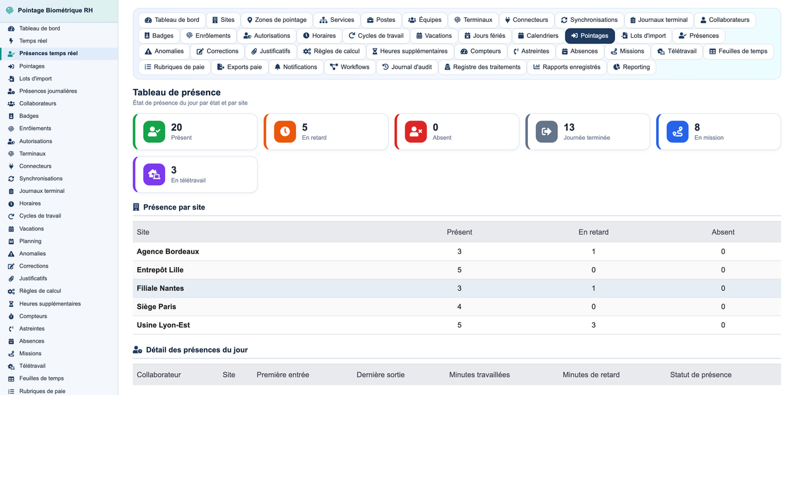
Task: Open the Exports paie tab
Action: point(239,67)
